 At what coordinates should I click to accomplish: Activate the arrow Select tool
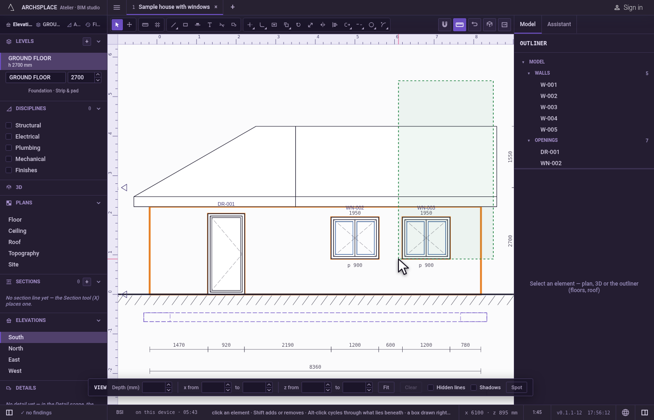click(117, 25)
